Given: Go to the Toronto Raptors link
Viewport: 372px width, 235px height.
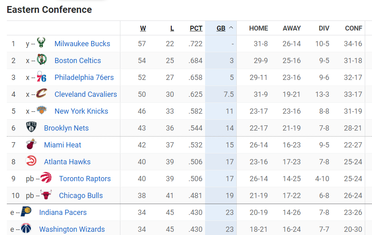Looking at the screenshot, I should pos(85,179).
